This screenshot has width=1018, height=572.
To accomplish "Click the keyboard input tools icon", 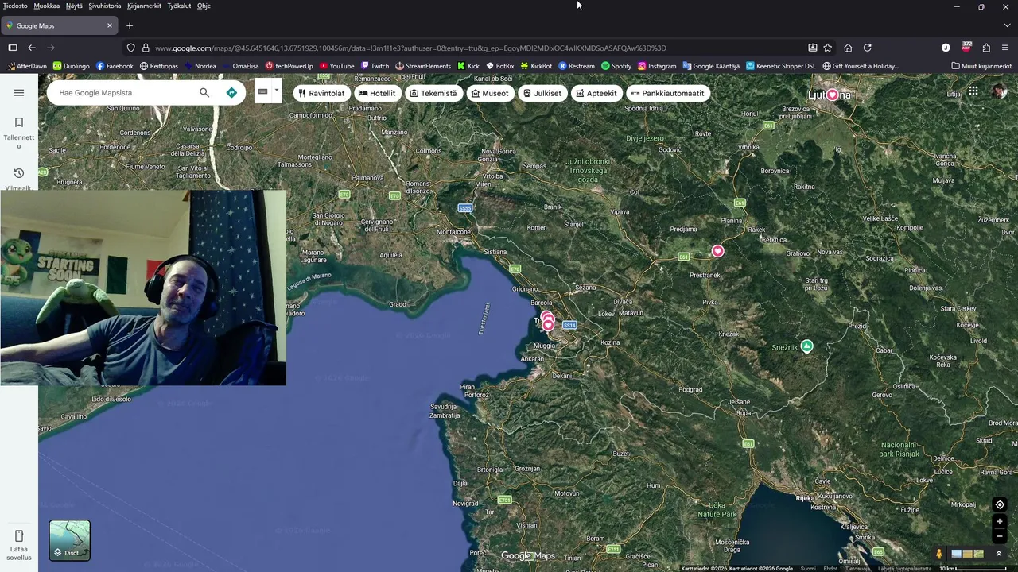I will point(262,92).
